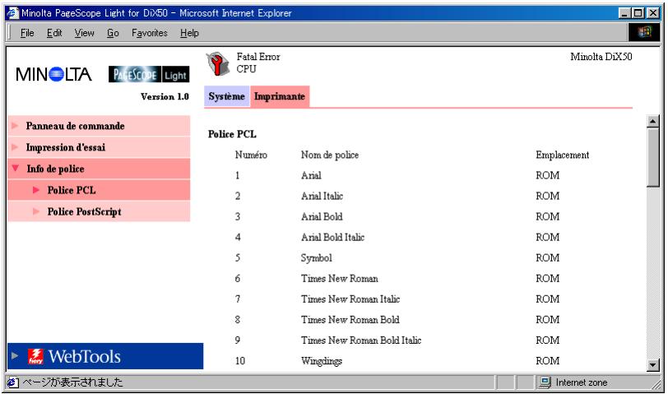Click the printer error status icon
The height and width of the screenshot is (394, 668).
tap(218, 63)
